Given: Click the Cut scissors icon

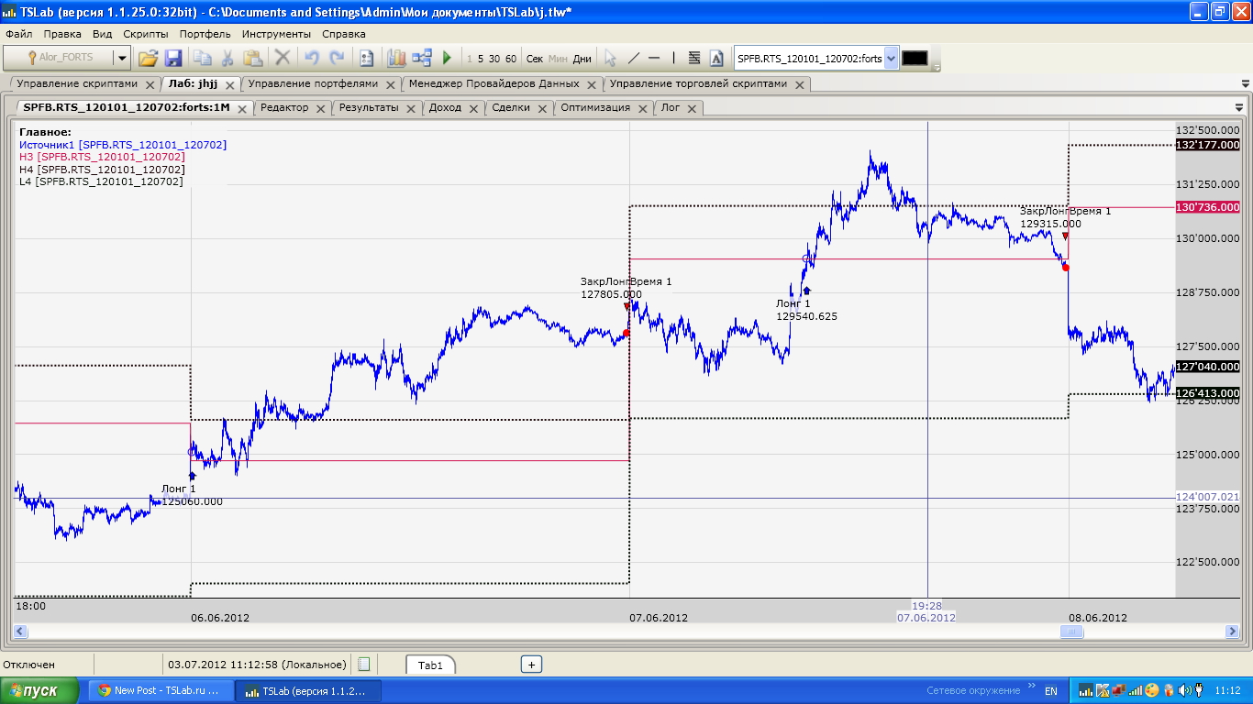Looking at the screenshot, I should click(x=227, y=58).
